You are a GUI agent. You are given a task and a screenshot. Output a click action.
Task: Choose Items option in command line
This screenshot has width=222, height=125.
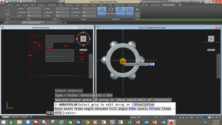coord(79,109)
